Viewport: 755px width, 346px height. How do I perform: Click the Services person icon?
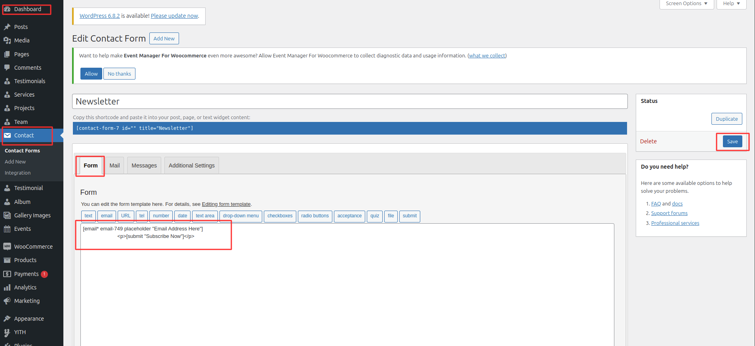7,95
